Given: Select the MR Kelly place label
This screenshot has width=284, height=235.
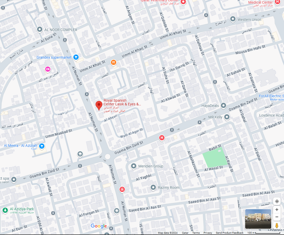Looking at the screenshot, I should click(x=215, y=117).
